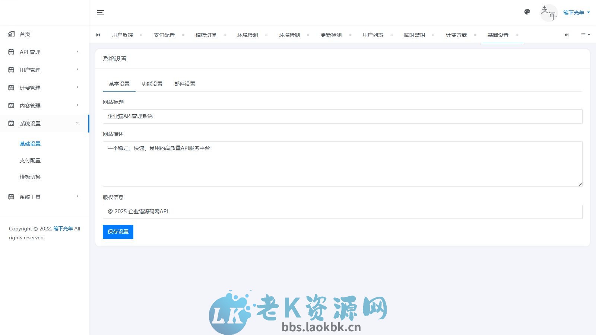The height and width of the screenshot is (335, 596).
Task: Open the tab list menu icon at far right
Action: [585, 35]
